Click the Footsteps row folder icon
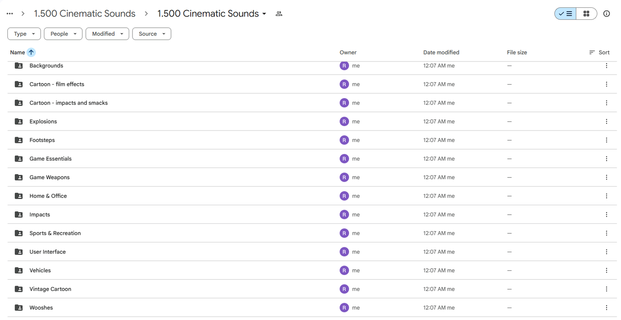This screenshot has width=621, height=320. [x=18, y=140]
